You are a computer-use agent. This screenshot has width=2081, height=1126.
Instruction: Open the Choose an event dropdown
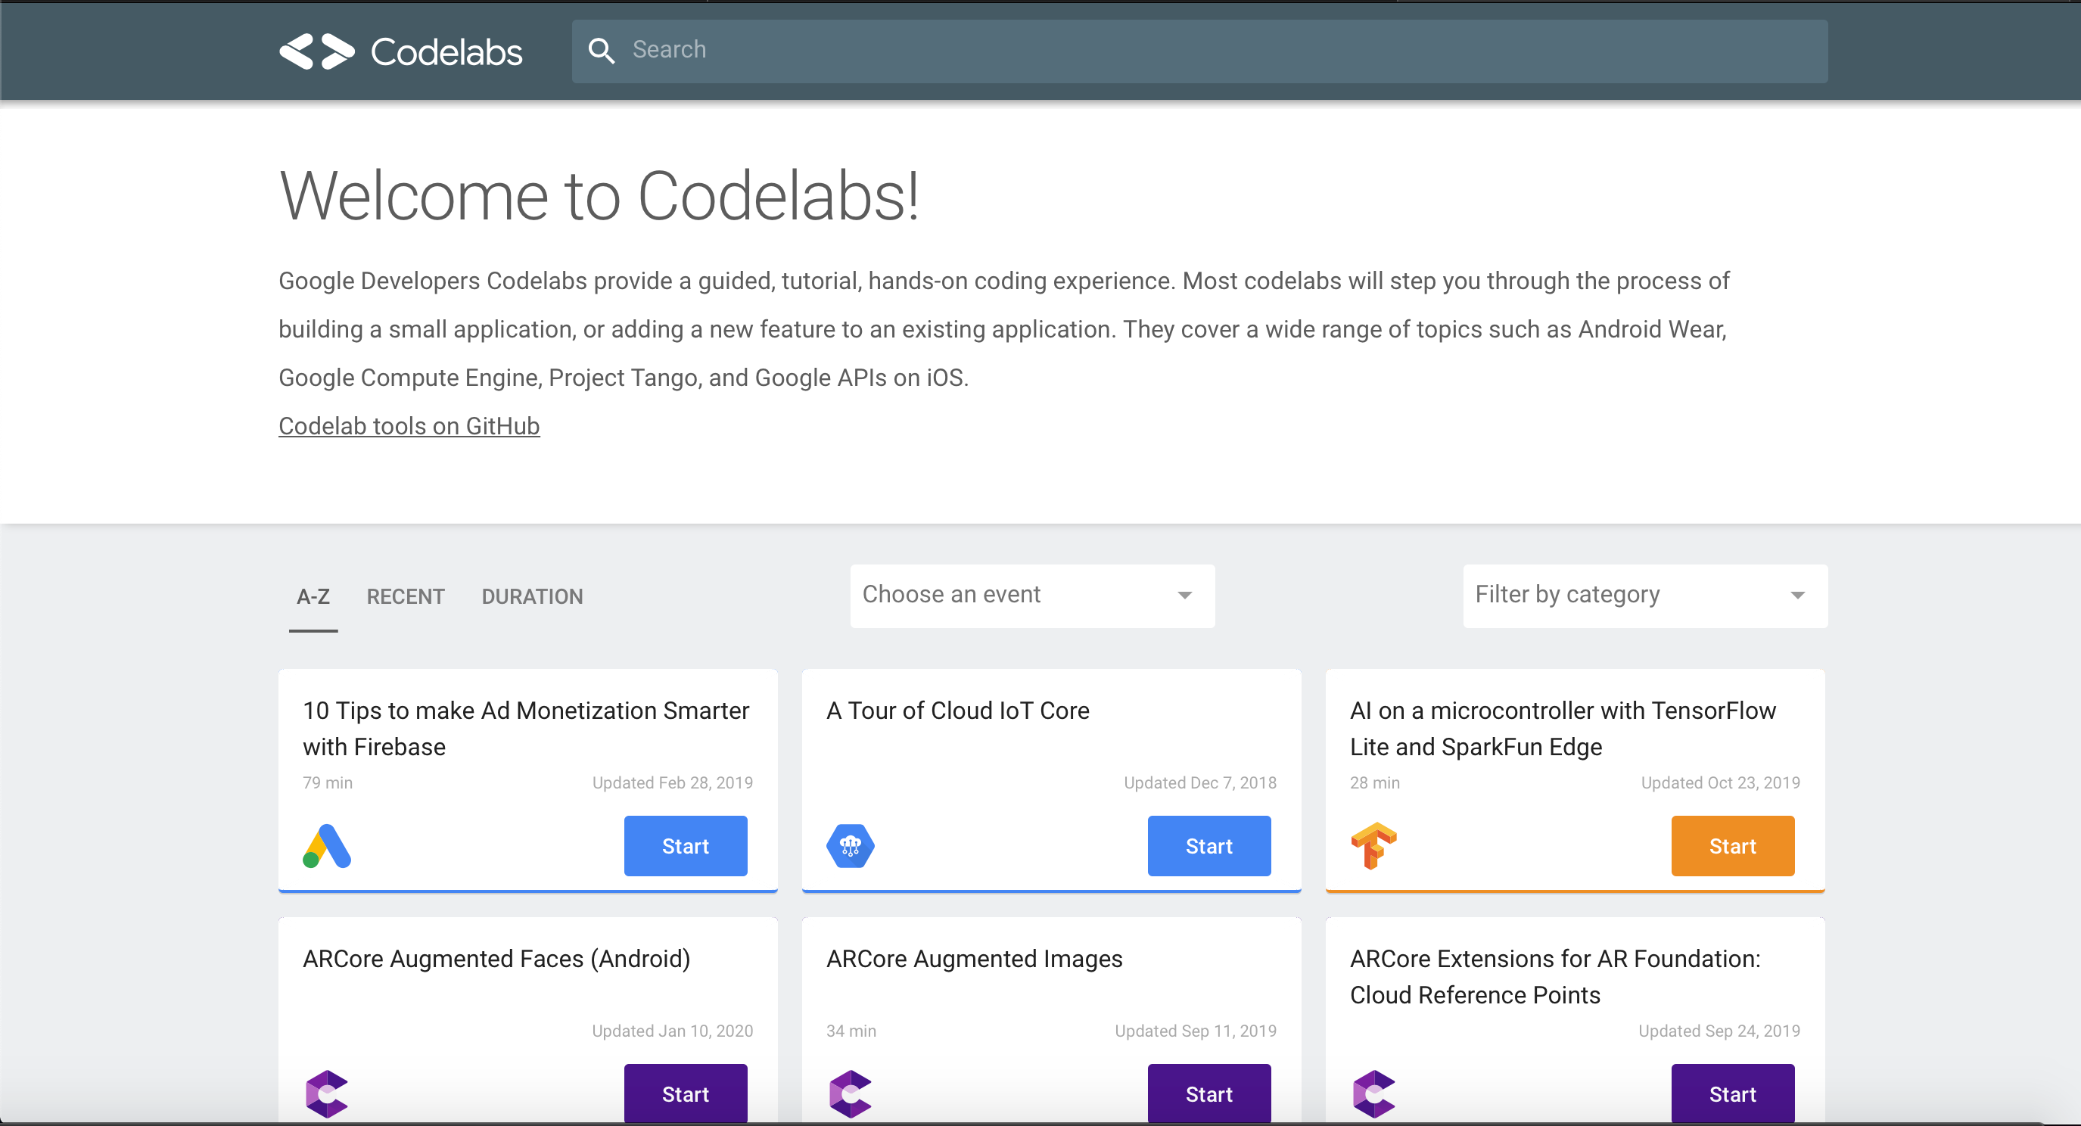pos(1031,596)
